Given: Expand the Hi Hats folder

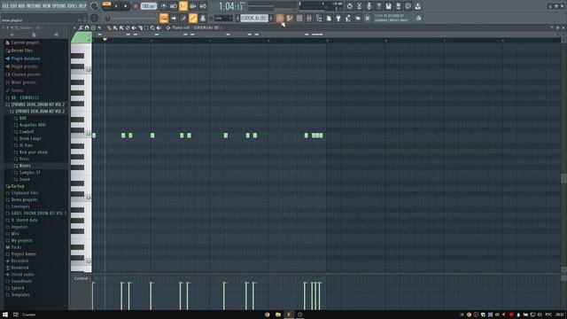Looking at the screenshot, I should pos(26,145).
